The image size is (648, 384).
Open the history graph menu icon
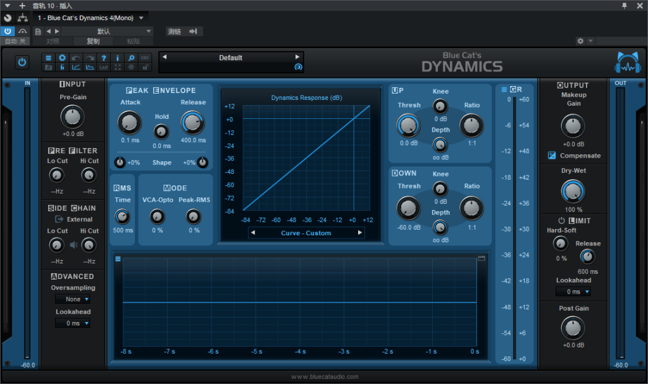point(118,259)
